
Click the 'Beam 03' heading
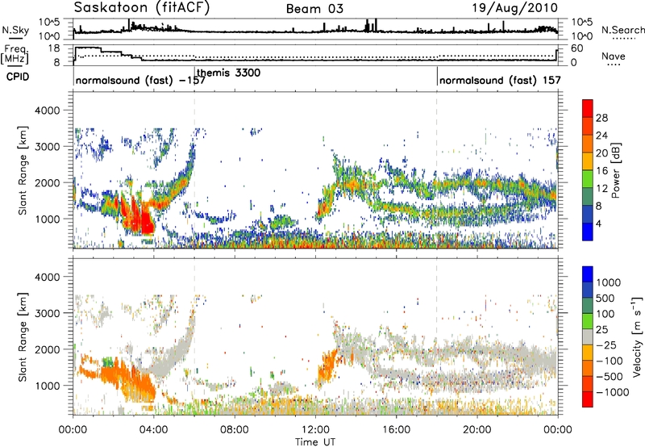click(x=314, y=9)
